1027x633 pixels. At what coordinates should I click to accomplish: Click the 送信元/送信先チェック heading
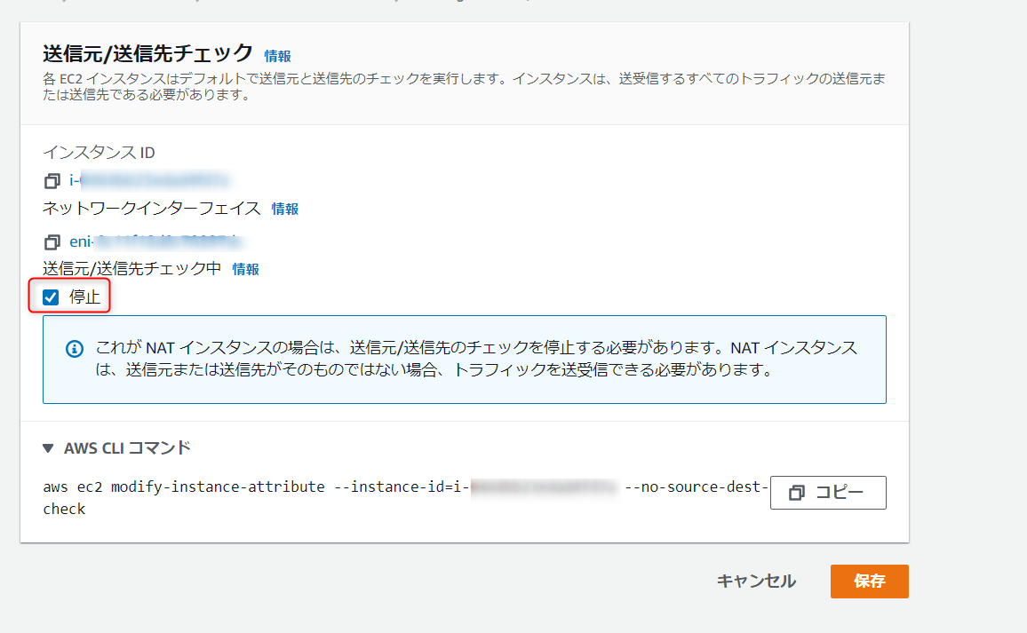coord(148,53)
